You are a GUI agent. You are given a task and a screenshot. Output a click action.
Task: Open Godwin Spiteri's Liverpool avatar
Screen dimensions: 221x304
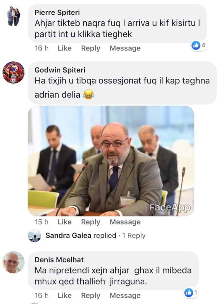[14, 72]
